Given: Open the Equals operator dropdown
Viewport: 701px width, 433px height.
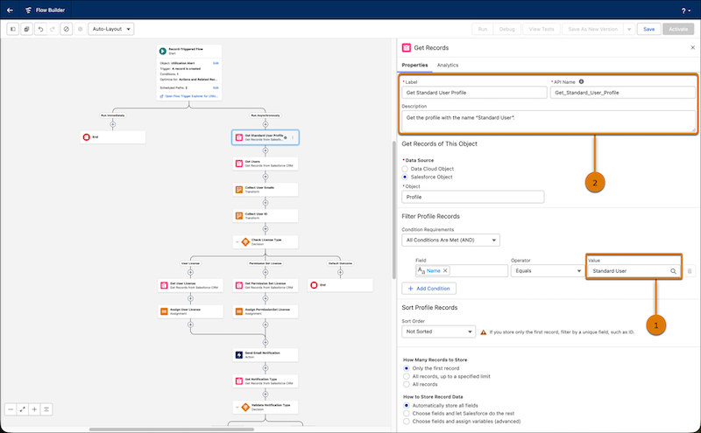Looking at the screenshot, I should pos(547,270).
